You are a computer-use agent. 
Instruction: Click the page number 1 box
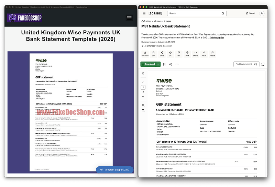pos(143,87)
